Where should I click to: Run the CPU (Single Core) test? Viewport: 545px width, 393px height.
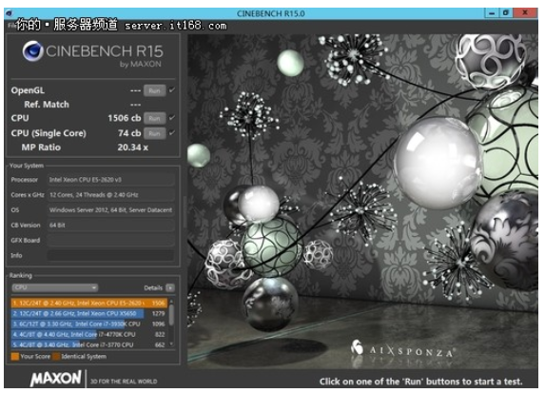[x=154, y=133]
